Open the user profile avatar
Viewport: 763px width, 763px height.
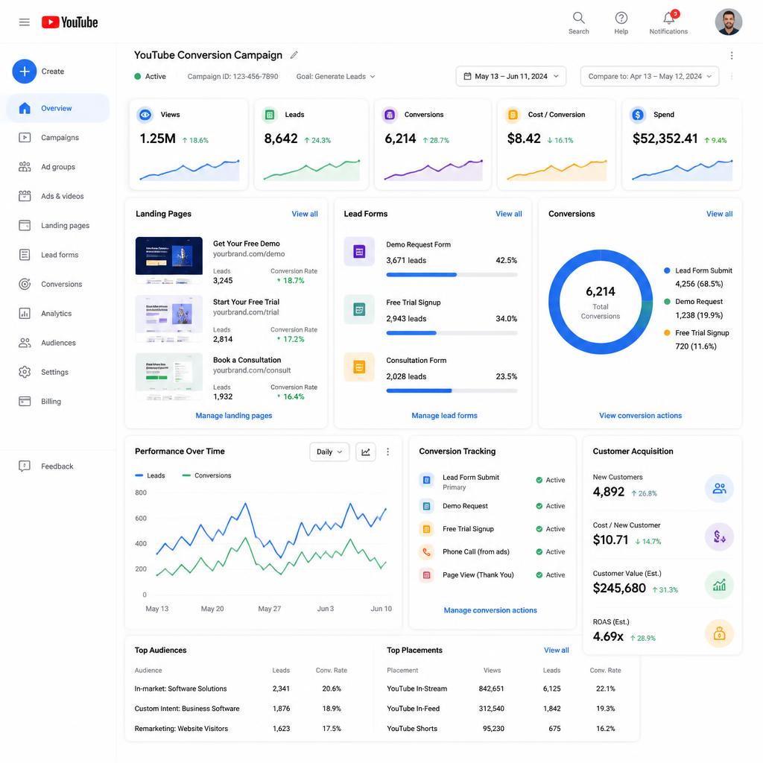[728, 22]
